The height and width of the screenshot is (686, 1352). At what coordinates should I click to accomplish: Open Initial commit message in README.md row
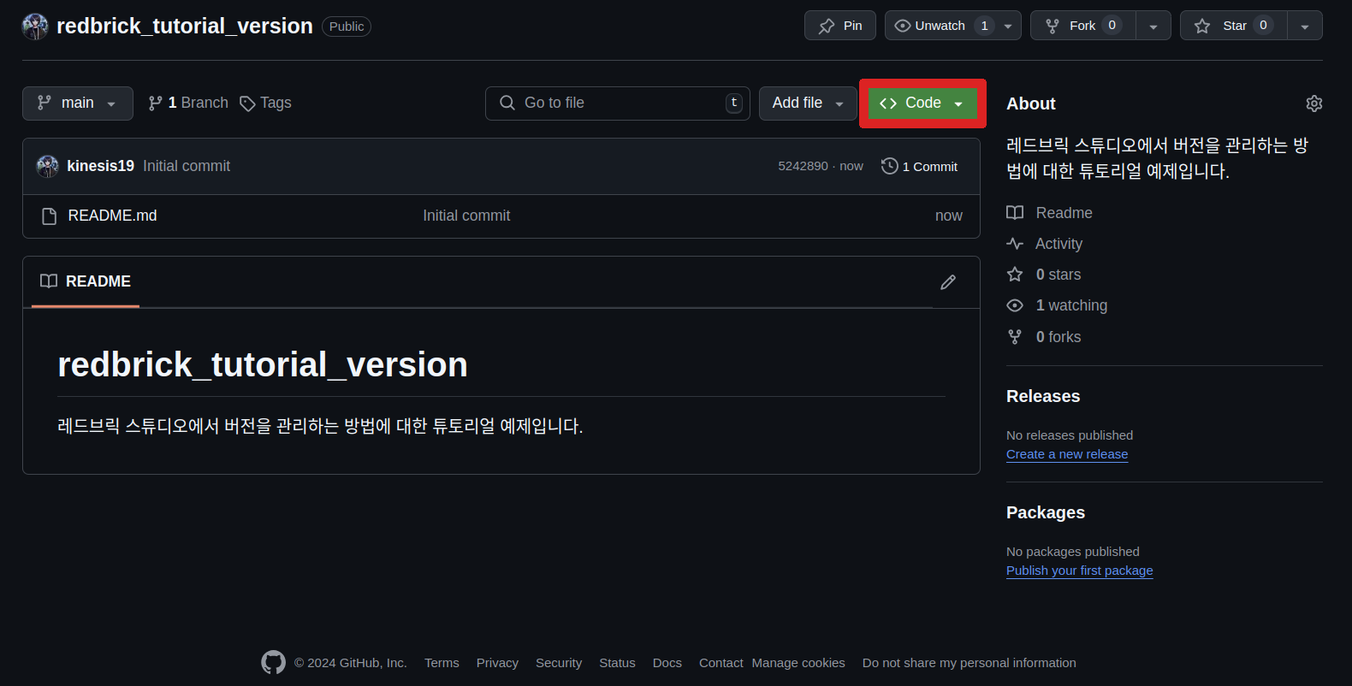click(x=466, y=216)
